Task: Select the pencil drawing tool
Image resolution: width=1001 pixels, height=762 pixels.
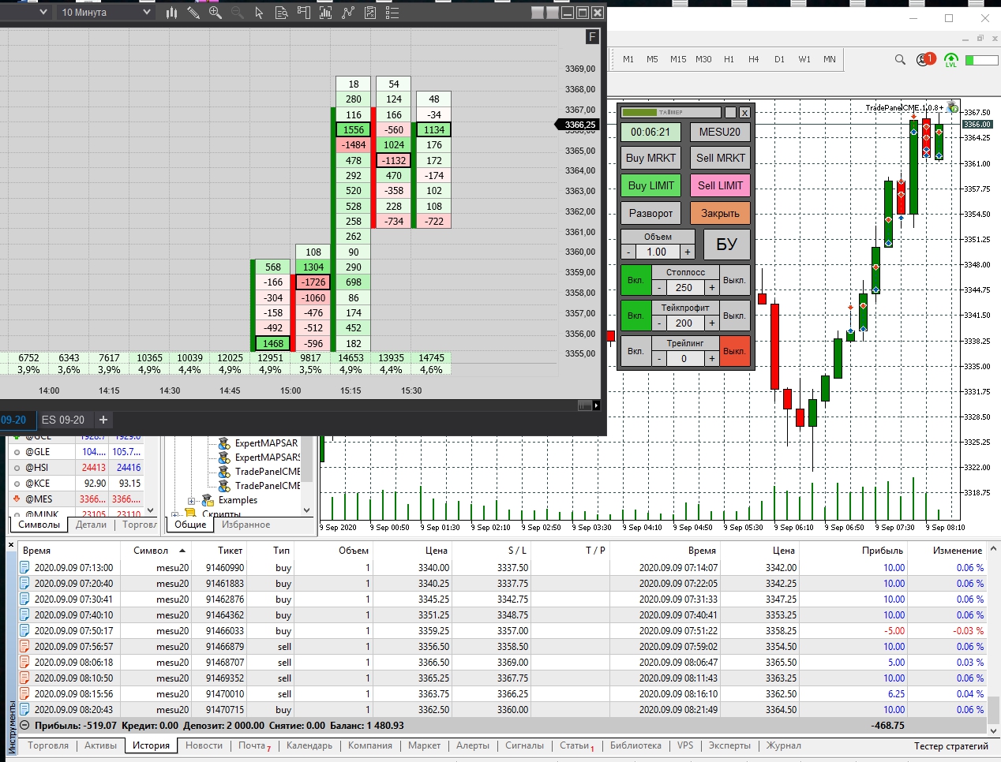Action: tap(193, 13)
